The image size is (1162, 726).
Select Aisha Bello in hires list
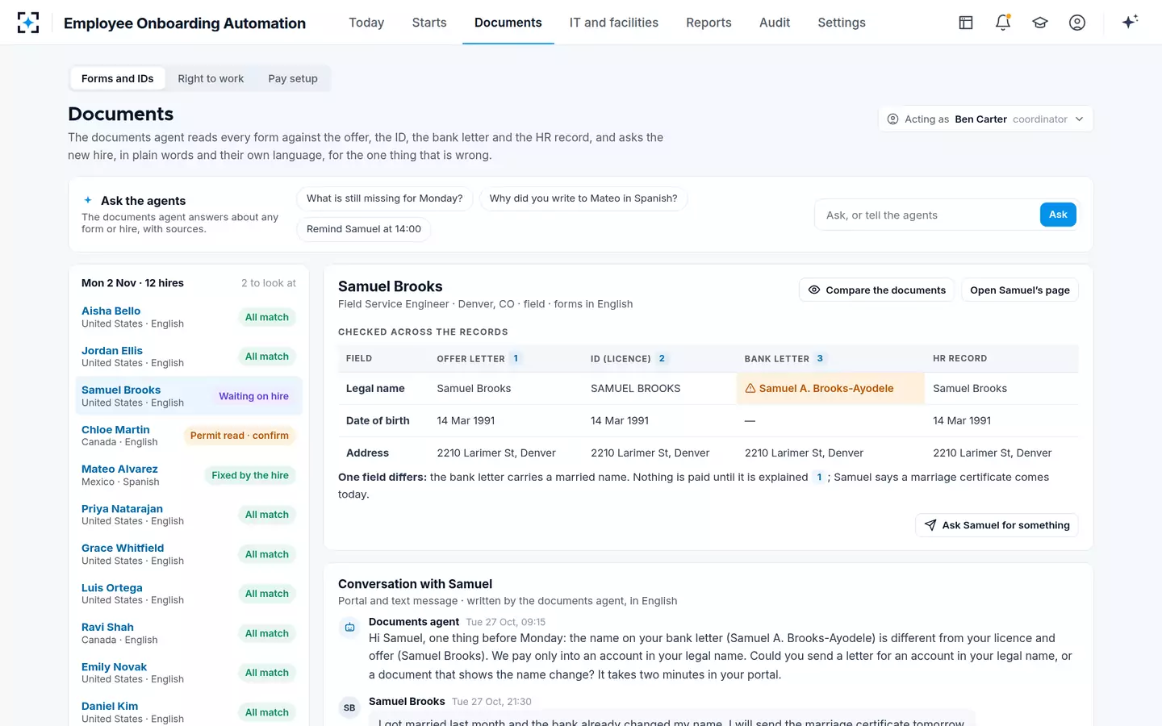coord(189,317)
